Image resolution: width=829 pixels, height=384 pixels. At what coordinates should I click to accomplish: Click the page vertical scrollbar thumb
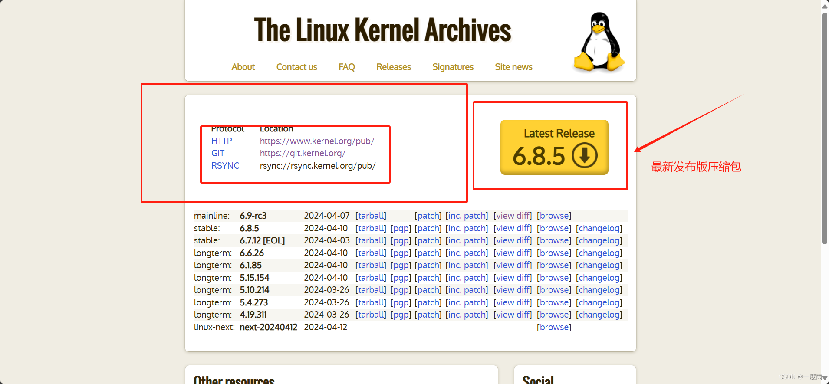(x=825, y=128)
